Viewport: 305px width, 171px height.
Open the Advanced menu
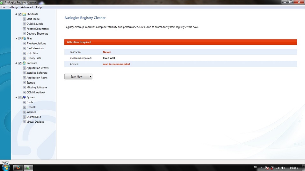click(27, 7)
